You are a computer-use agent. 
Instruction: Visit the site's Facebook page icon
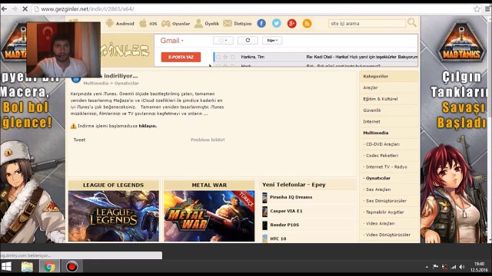pyautogui.click(x=261, y=23)
